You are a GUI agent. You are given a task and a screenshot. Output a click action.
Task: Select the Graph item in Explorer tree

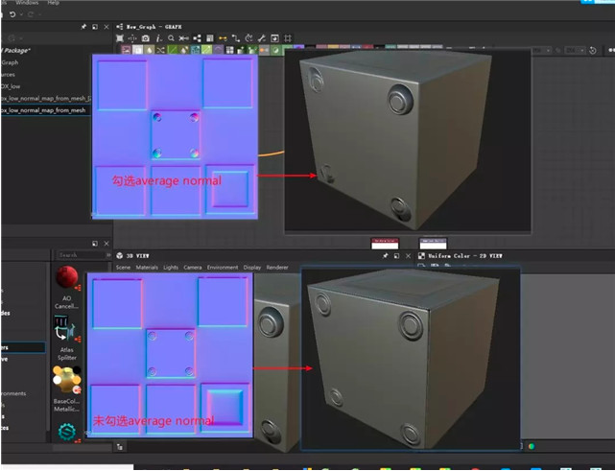[x=11, y=62]
